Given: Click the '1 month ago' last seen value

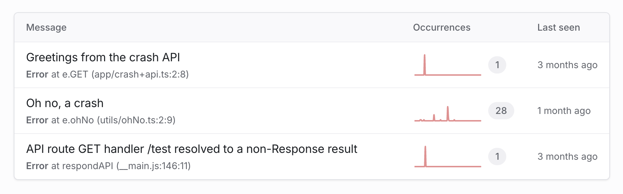Looking at the screenshot, I should tap(564, 111).
